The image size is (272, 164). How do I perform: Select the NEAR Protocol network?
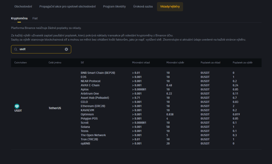[91, 81]
